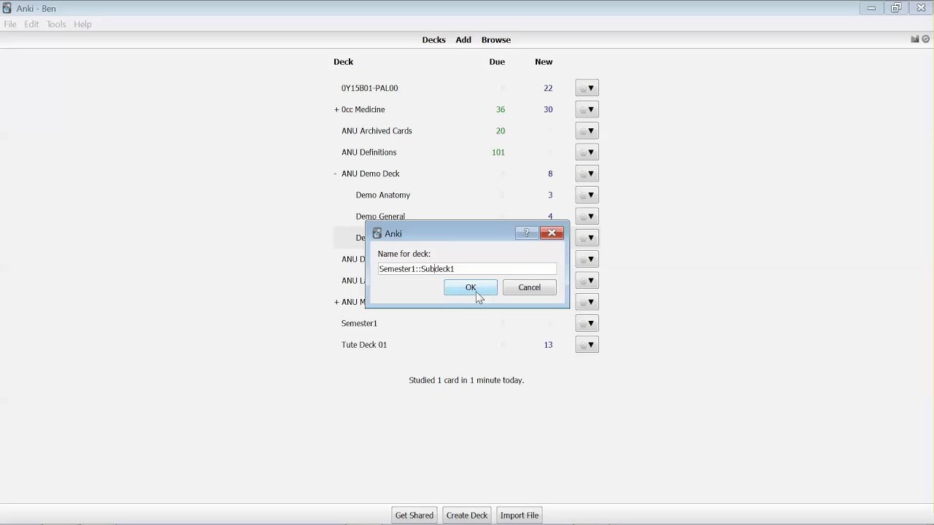Open options dropdown for Demo Anatomy deck

[x=587, y=195]
